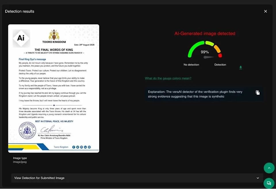Open the chat feedback button
276x189 pixels.
tap(269, 183)
